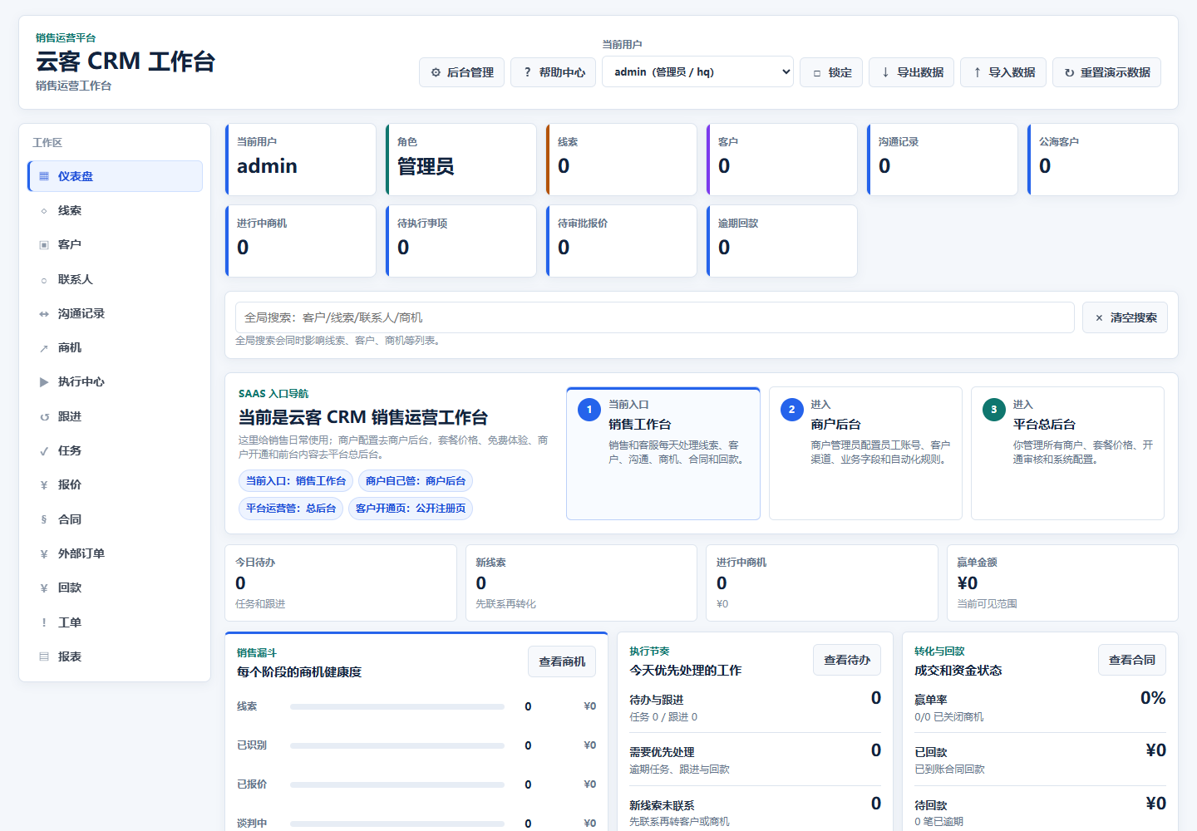Go to 线索 in the sidebar
Image resolution: width=1197 pixels, height=831 pixels.
pyautogui.click(x=115, y=211)
